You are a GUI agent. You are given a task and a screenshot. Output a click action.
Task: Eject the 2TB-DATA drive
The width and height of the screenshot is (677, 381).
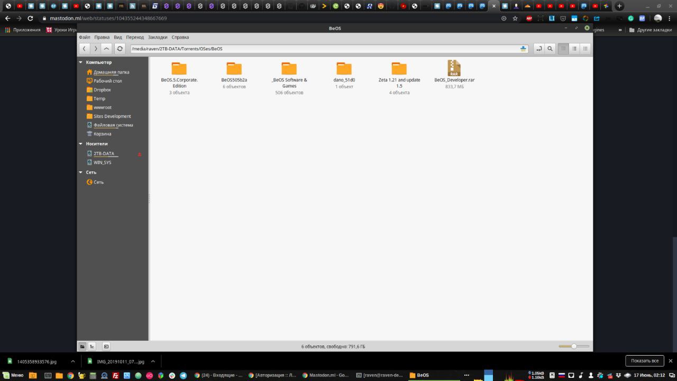click(x=140, y=154)
